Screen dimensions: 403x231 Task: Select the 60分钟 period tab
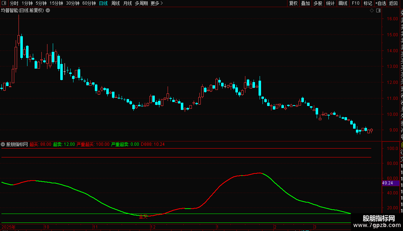pyautogui.click(x=89, y=3)
